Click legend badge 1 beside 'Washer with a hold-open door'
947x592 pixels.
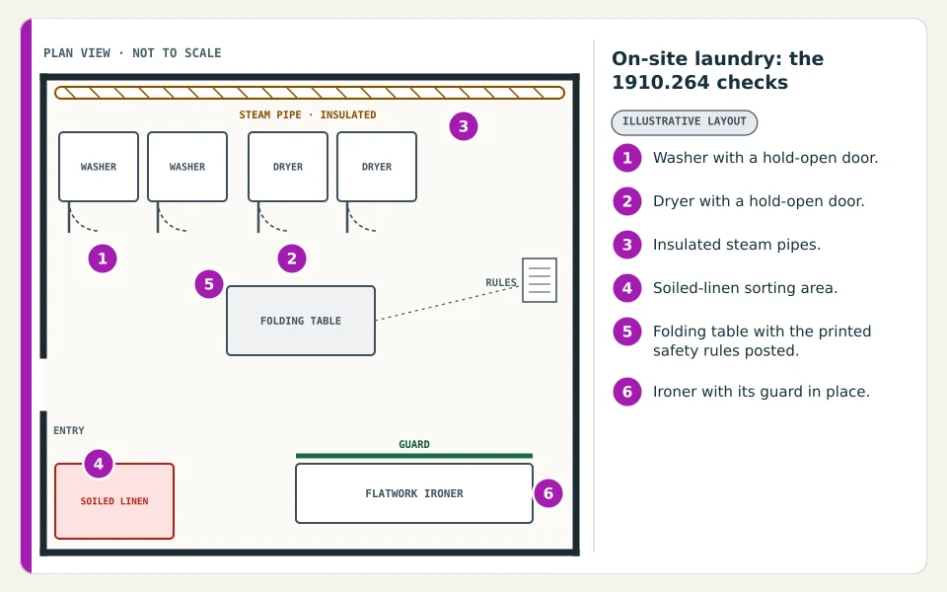[x=627, y=158]
